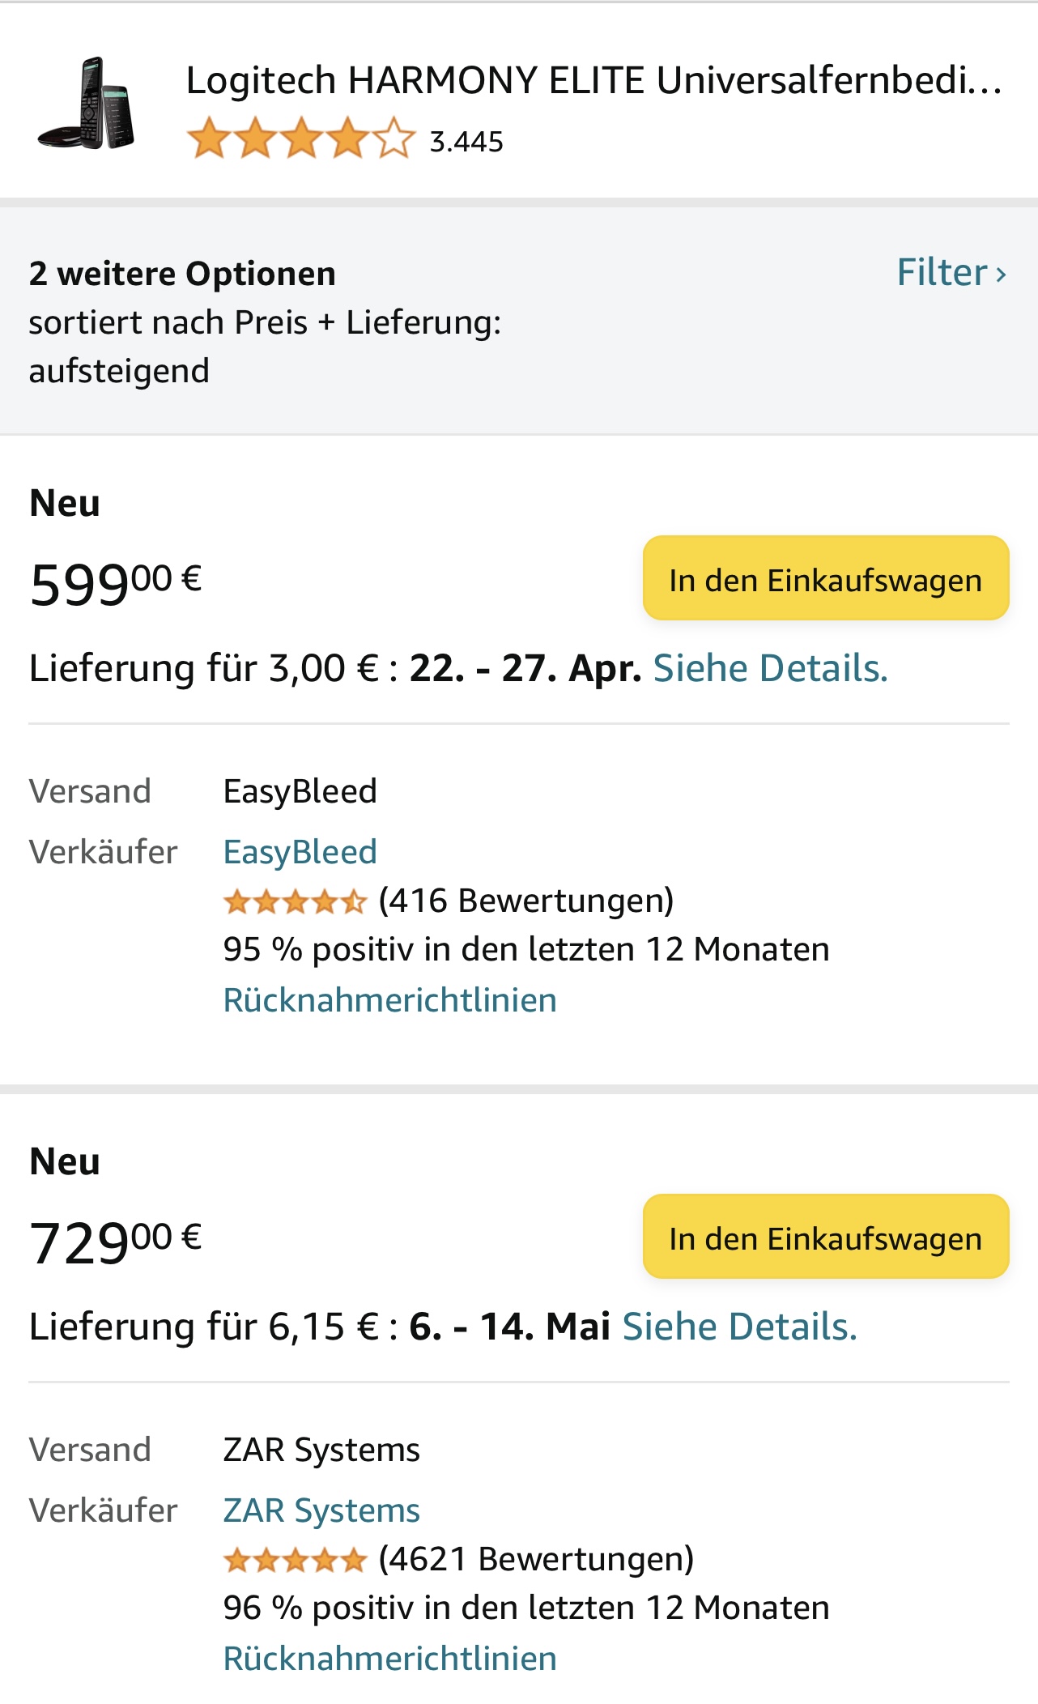Viewport: 1038px width, 1704px height.
Task: Tap the 416 Bewertungen text for EasyBleed
Action: click(526, 901)
